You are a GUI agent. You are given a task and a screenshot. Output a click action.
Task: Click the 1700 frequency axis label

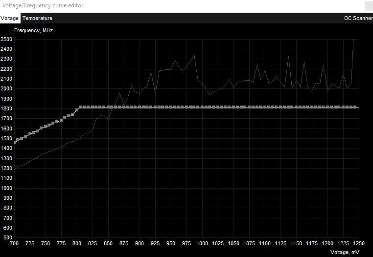(x=6, y=118)
